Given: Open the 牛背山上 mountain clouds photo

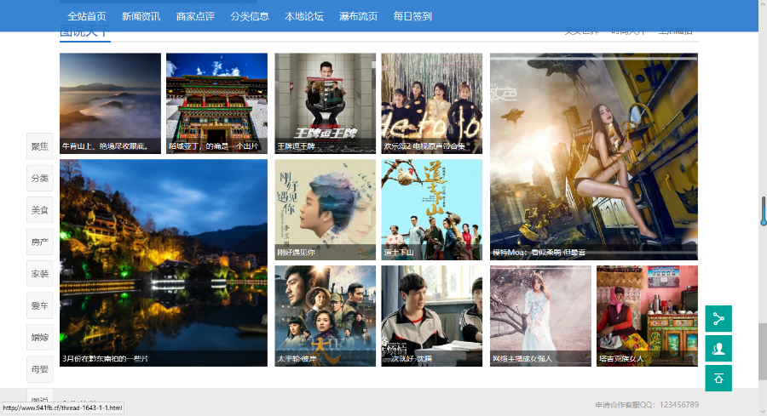Looking at the screenshot, I should click(110, 104).
